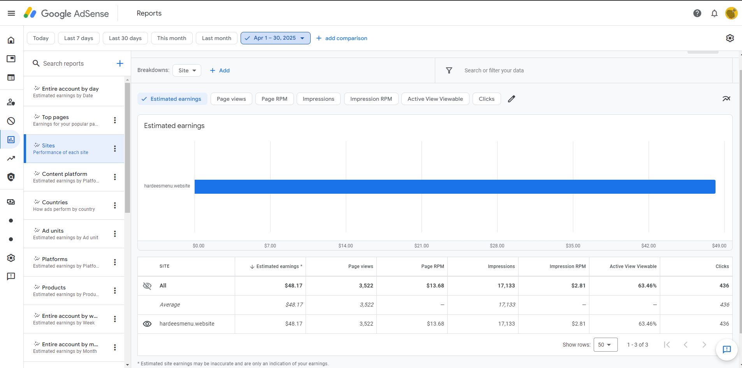This screenshot has width=742, height=368.
Task: Open the Show rows 50 dropdown
Action: pos(605,345)
